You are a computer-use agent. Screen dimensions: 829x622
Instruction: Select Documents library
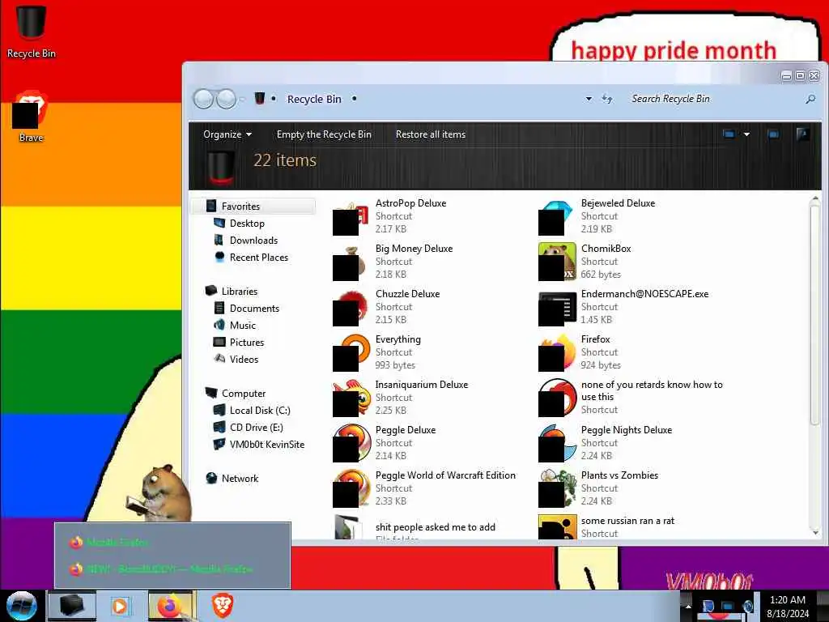[254, 309]
